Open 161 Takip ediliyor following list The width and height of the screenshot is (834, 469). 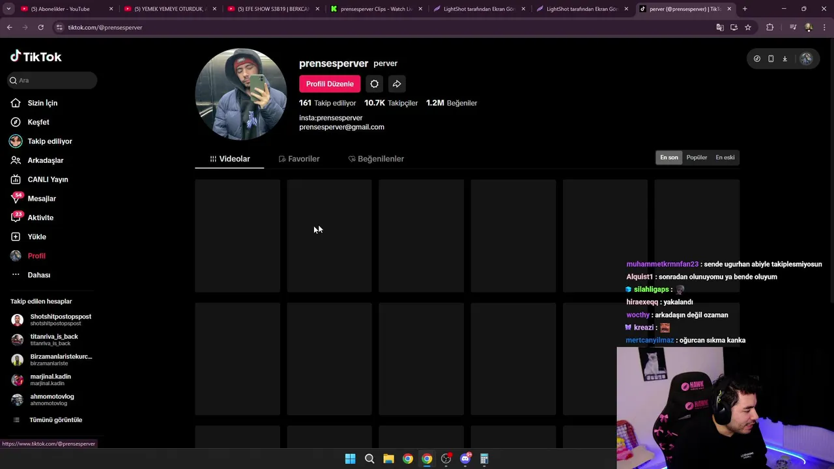(x=327, y=103)
